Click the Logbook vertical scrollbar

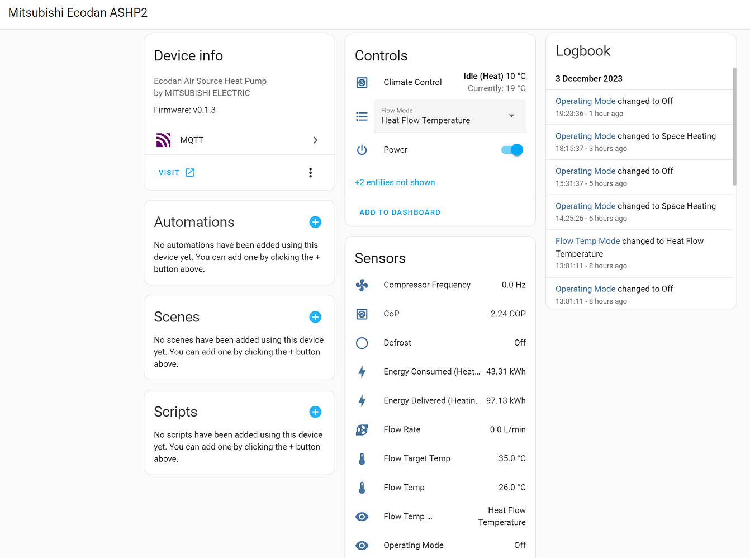(x=734, y=127)
